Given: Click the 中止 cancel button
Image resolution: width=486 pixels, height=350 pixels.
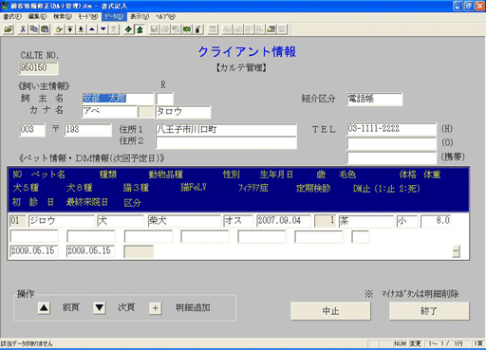Looking at the screenshot, I should click(330, 311).
